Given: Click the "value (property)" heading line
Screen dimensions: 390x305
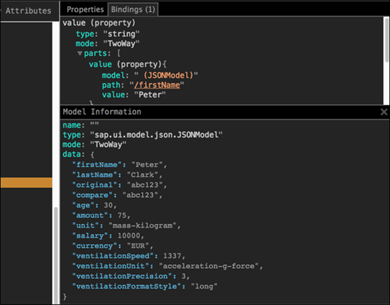Looking at the screenshot, I should [x=99, y=23].
